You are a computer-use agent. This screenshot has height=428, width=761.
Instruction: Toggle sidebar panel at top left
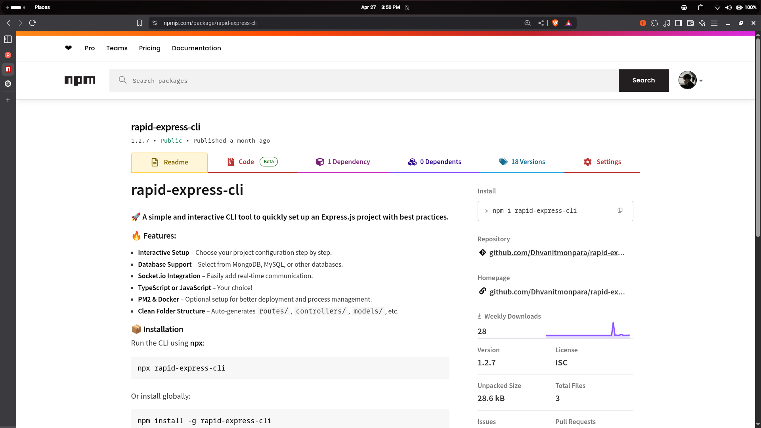(x=8, y=39)
